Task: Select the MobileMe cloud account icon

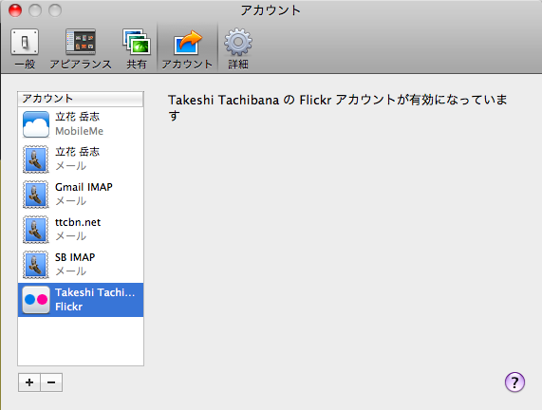Action: pyautogui.click(x=36, y=124)
